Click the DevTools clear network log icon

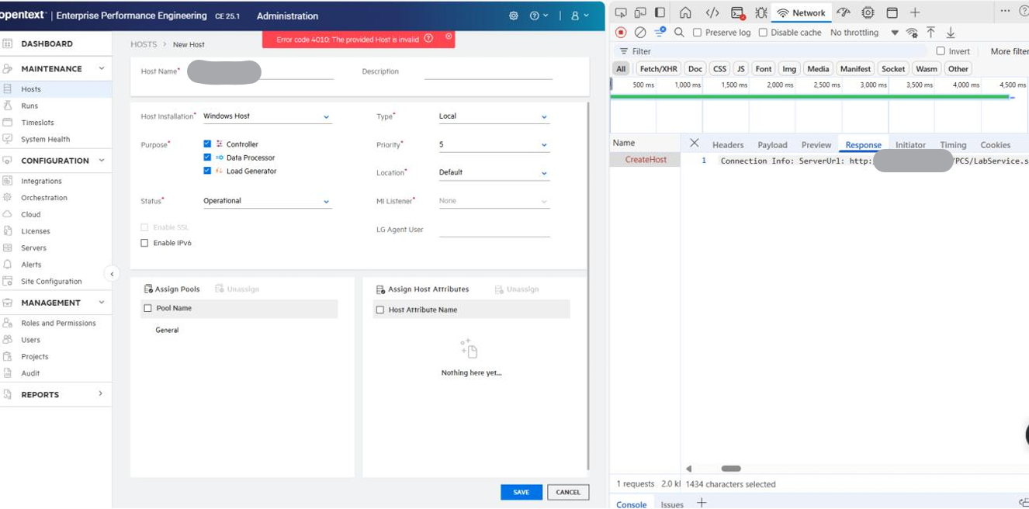(640, 33)
